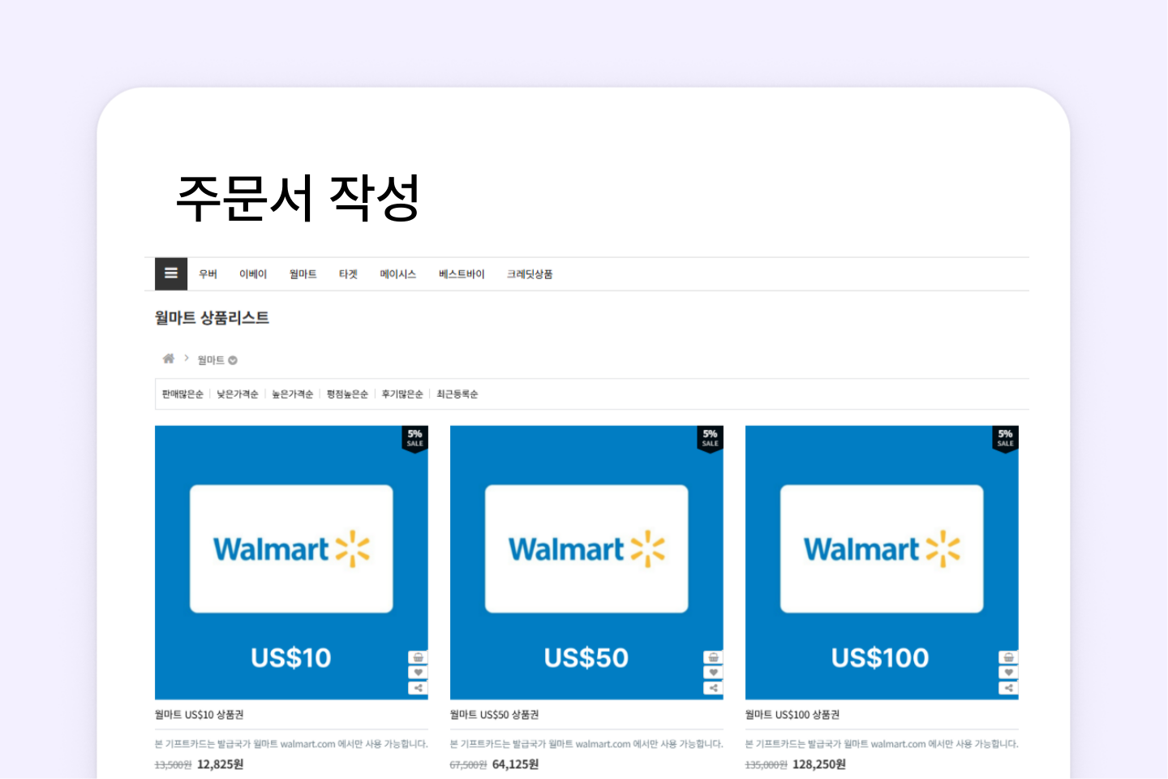
Task: Open the 월마트 US$50 상품권 product title
Action: click(494, 715)
